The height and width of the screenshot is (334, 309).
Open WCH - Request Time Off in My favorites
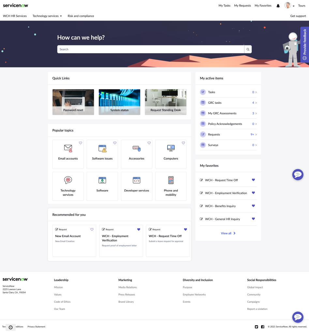(x=221, y=180)
